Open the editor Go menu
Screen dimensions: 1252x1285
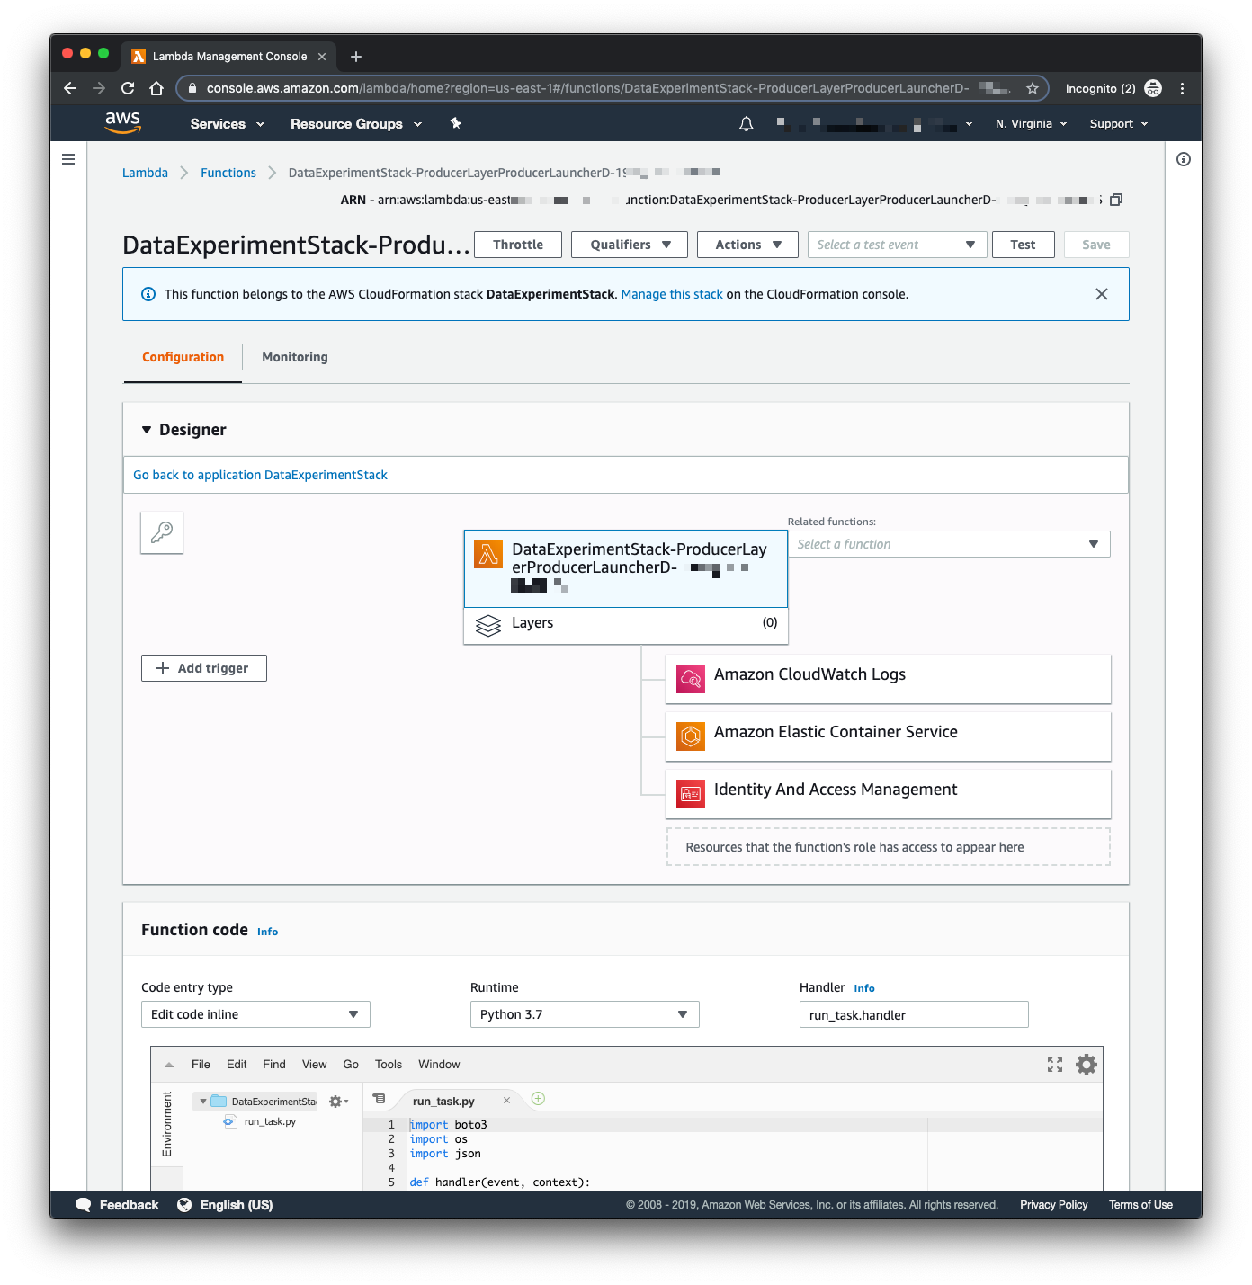(351, 1065)
